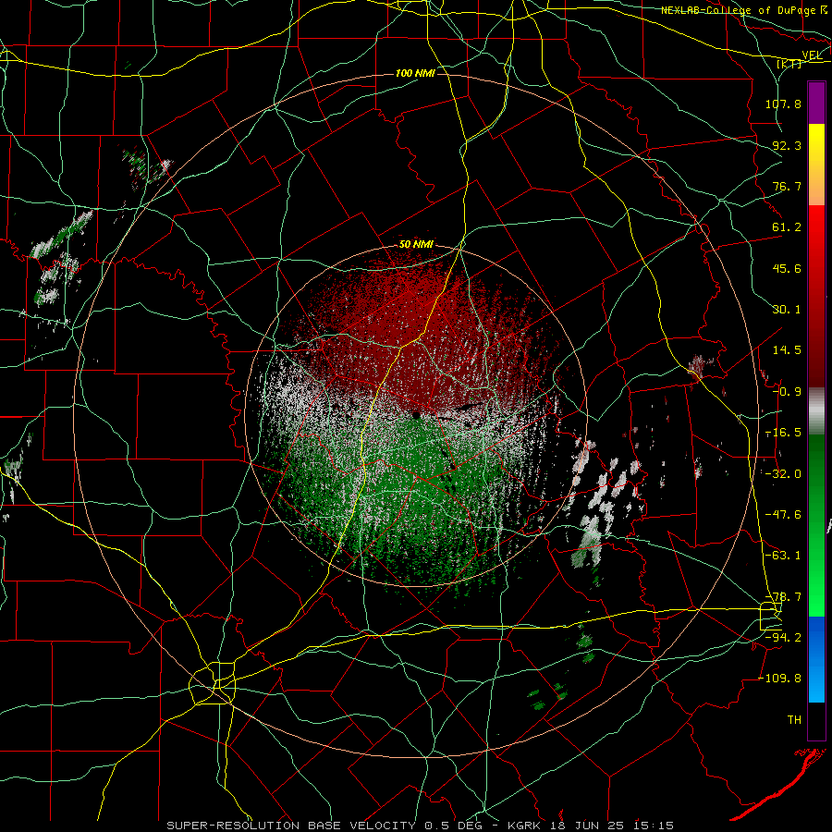Click the 45.6 velocity scale value
This screenshot has height=832, width=832.
(x=787, y=268)
